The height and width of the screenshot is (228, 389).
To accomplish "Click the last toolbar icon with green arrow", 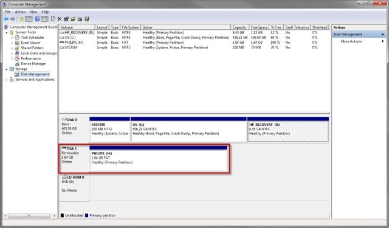I will [x=87, y=19].
